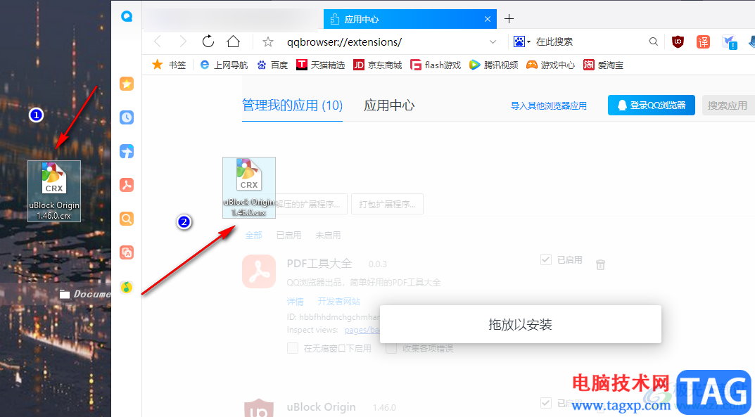
Task: Open the sidebar orange search icon
Action: 127,219
